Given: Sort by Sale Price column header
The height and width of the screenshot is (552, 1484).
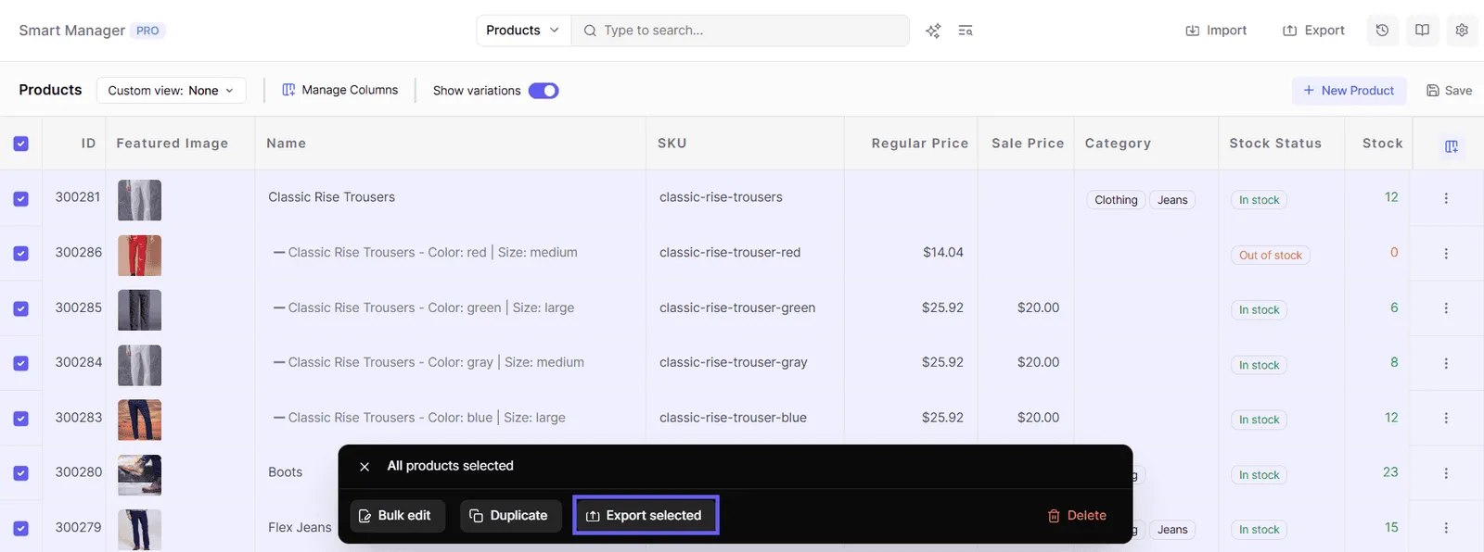Looking at the screenshot, I should [x=1028, y=144].
